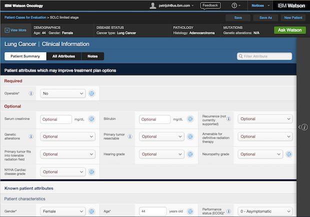Click the SCLC limited stage breadcrumb text
This screenshot has width=310, height=217.
64,18
